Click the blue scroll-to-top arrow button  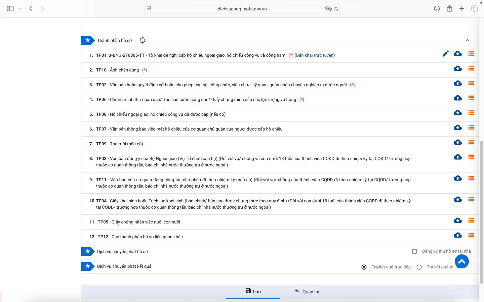[x=461, y=261]
